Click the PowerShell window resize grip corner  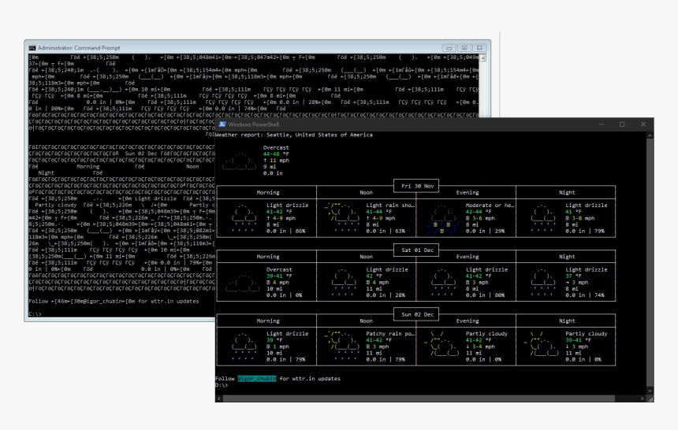pyautogui.click(x=650, y=398)
